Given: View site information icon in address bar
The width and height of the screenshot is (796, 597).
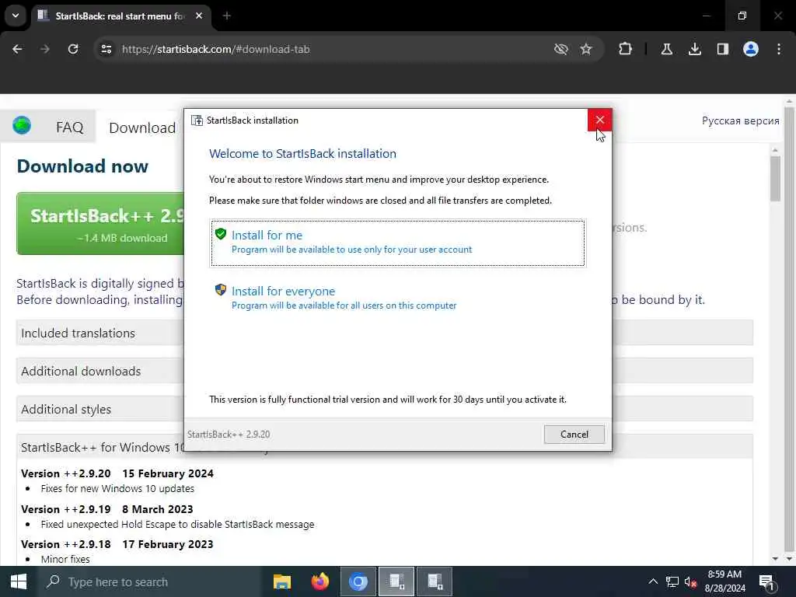Looking at the screenshot, I should tap(106, 49).
